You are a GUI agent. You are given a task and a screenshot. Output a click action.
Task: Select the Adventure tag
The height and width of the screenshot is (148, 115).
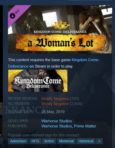pos(18,141)
